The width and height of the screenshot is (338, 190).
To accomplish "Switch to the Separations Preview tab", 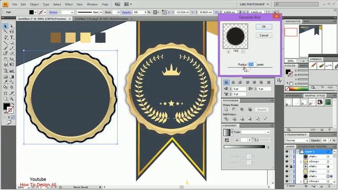I will 312,147.
